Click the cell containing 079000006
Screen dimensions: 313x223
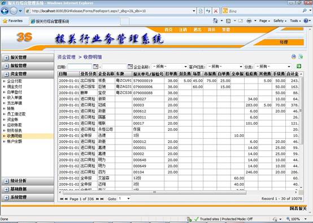point(148,87)
